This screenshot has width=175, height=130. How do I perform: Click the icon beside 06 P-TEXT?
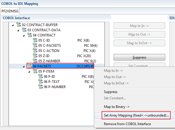click(x=41, y=82)
